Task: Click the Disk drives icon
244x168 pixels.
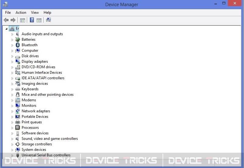Action: (x=18, y=56)
